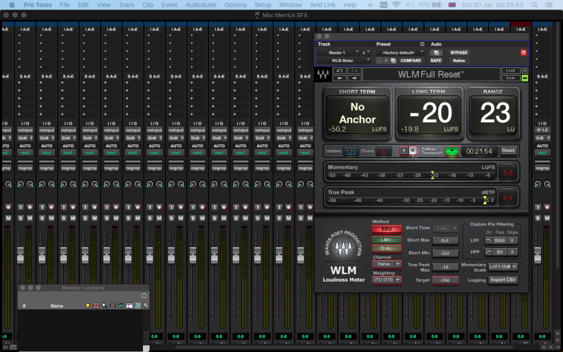Open the Event menu
The image size is (563, 352).
169,5
